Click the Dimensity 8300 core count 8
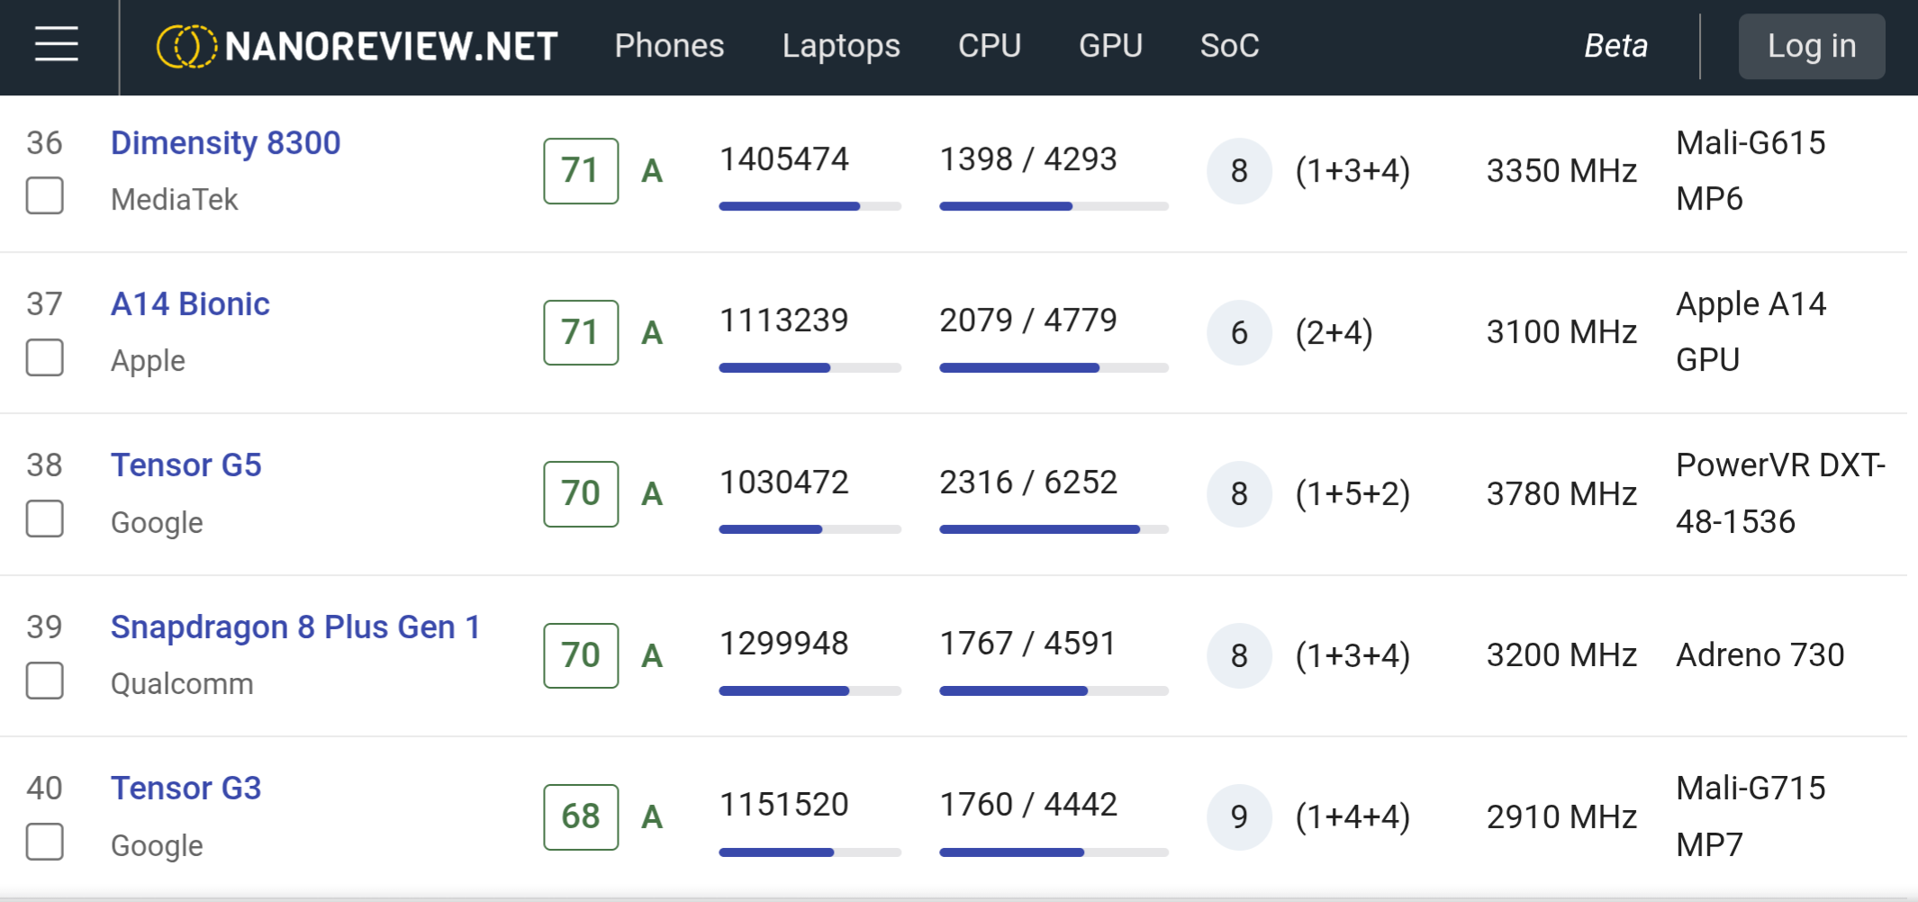 pyautogui.click(x=1240, y=171)
